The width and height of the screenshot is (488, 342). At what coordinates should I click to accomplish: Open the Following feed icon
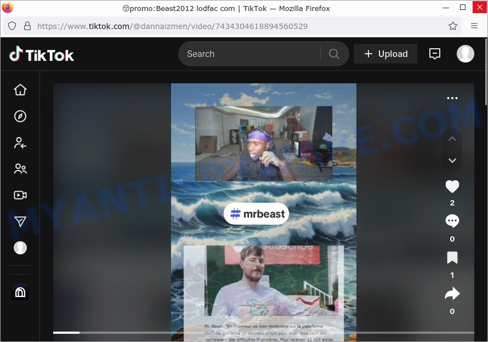[x=20, y=143]
